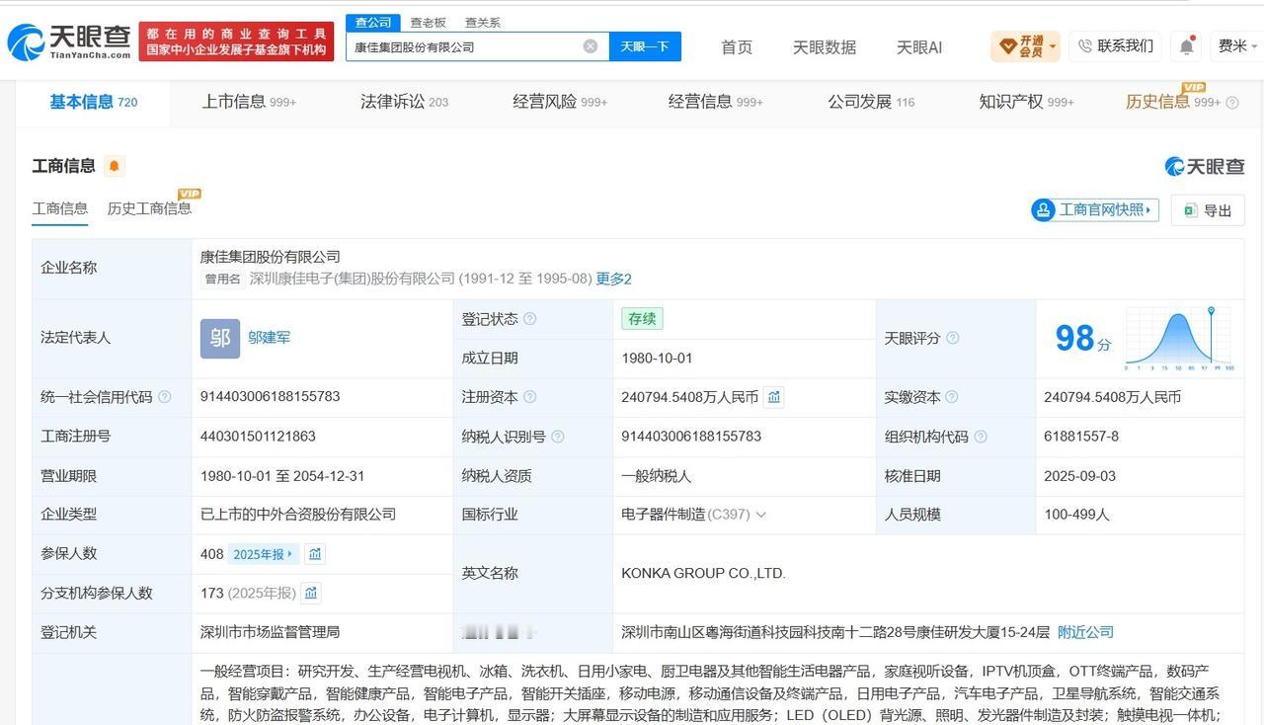
Task: Click the help icon next to 登记状态
Action: 530,319
